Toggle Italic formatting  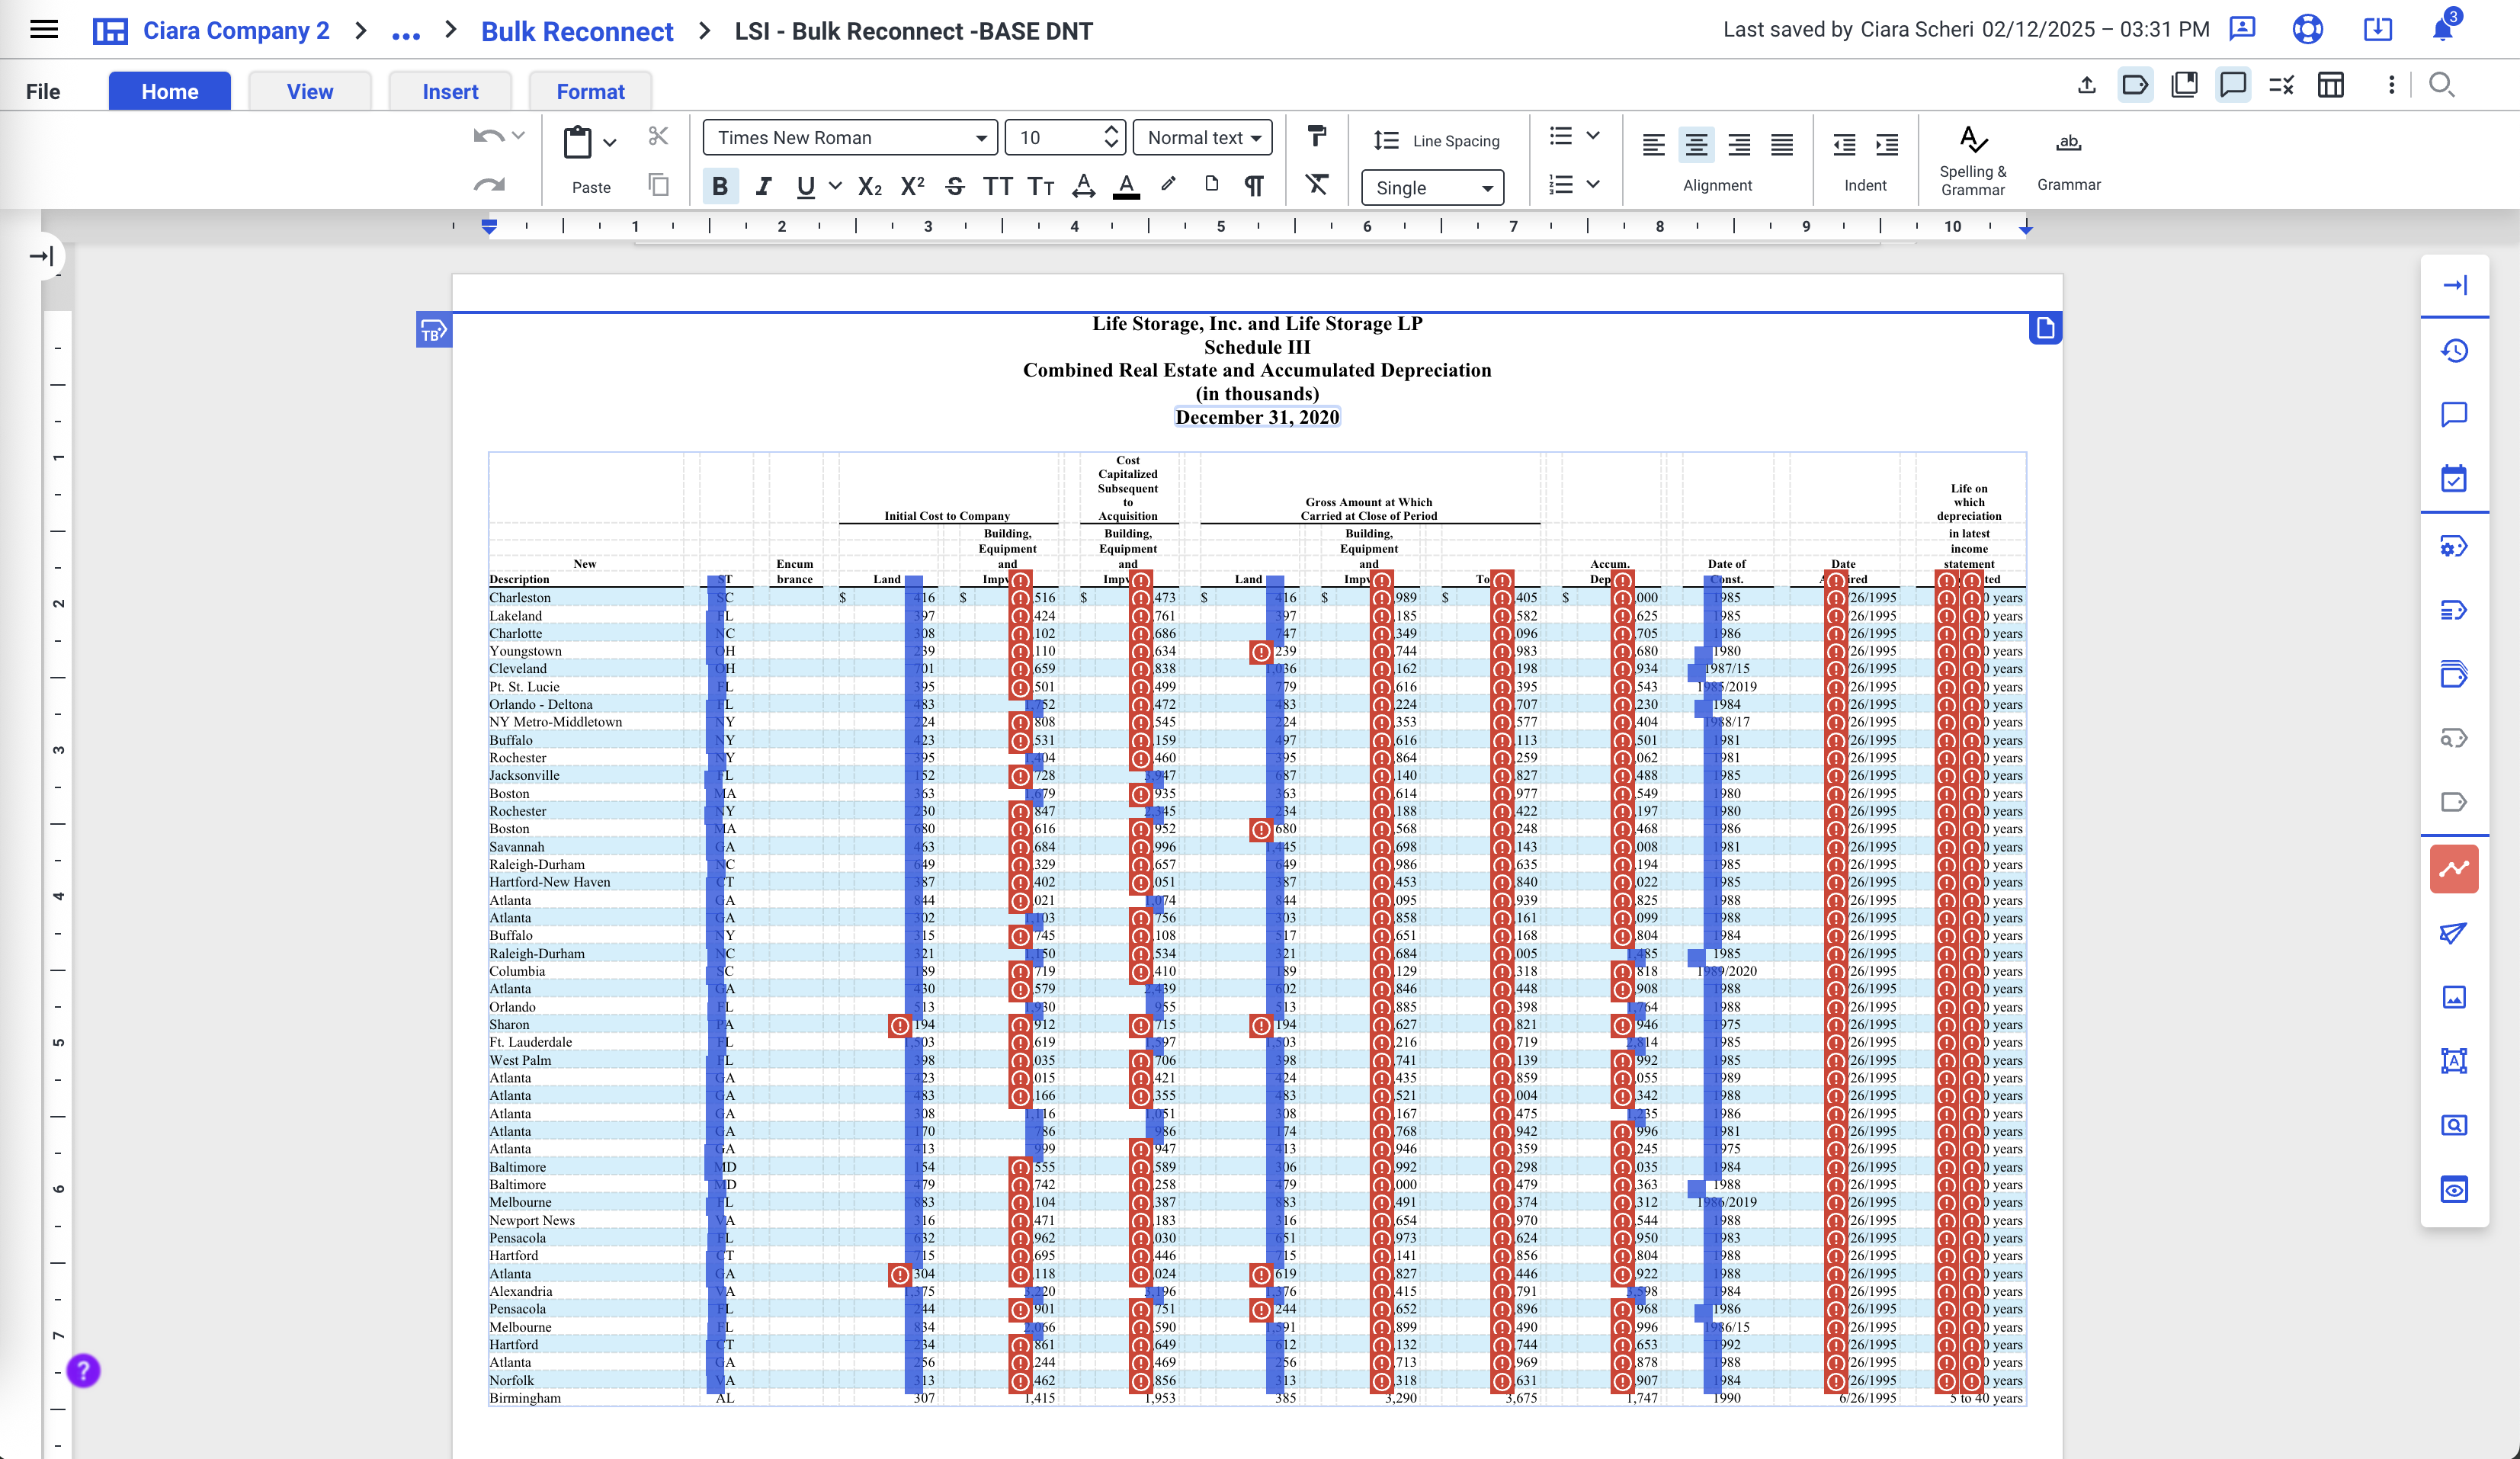point(763,186)
